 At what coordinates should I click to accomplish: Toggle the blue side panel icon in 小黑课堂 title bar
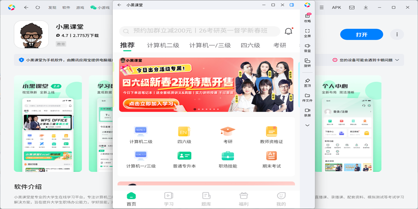292,5
